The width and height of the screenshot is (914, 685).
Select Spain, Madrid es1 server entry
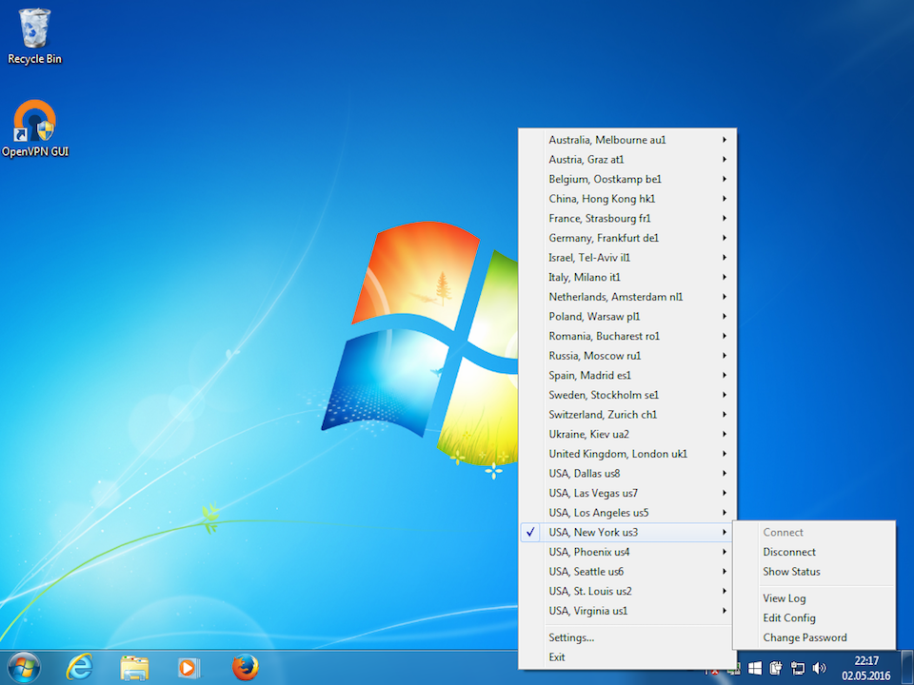click(627, 375)
